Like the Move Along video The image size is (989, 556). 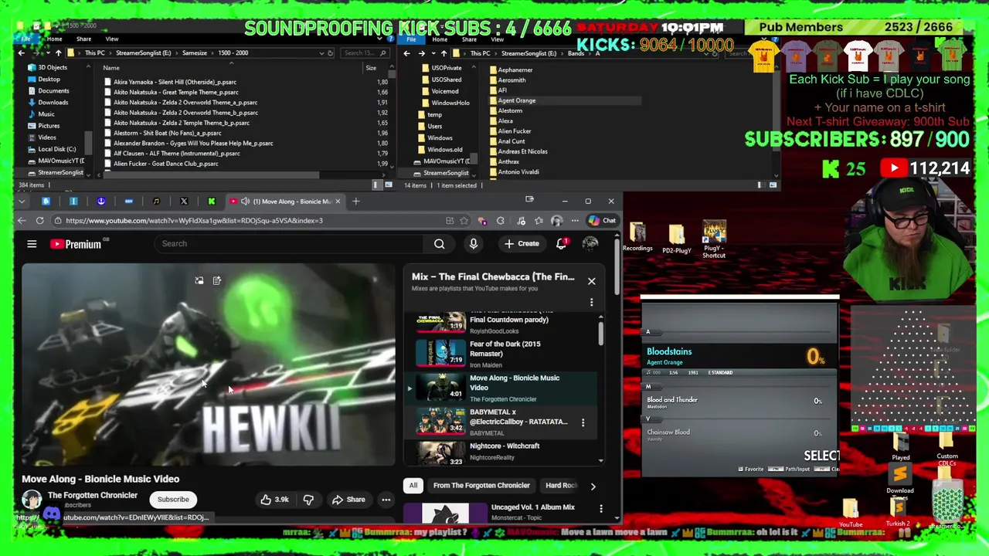coord(274,500)
